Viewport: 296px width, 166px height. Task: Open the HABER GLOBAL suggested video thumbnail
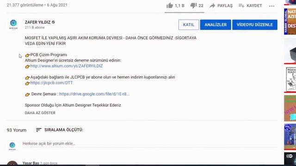290,22
